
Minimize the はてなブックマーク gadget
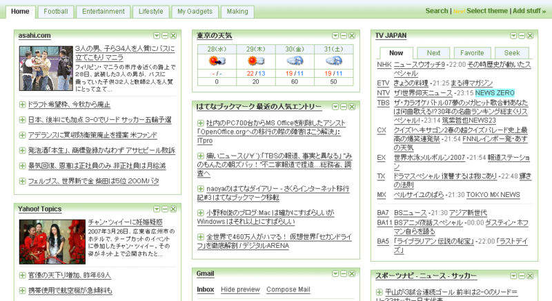pyautogui.click(x=344, y=107)
